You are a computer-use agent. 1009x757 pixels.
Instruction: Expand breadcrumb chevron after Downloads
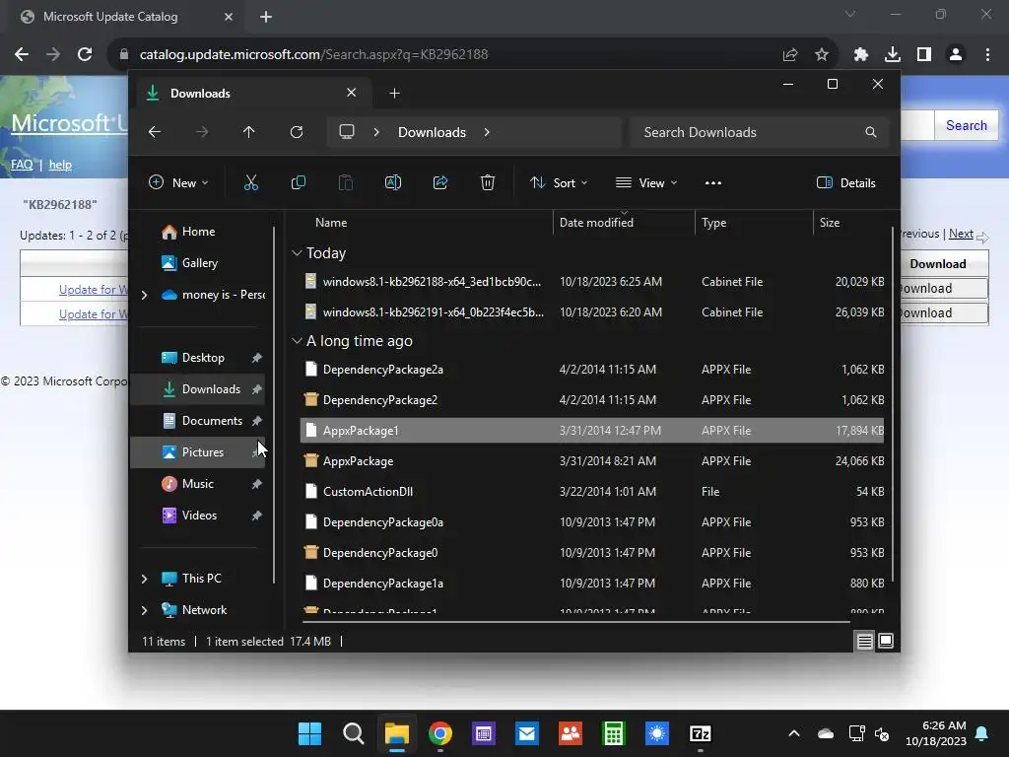(487, 132)
